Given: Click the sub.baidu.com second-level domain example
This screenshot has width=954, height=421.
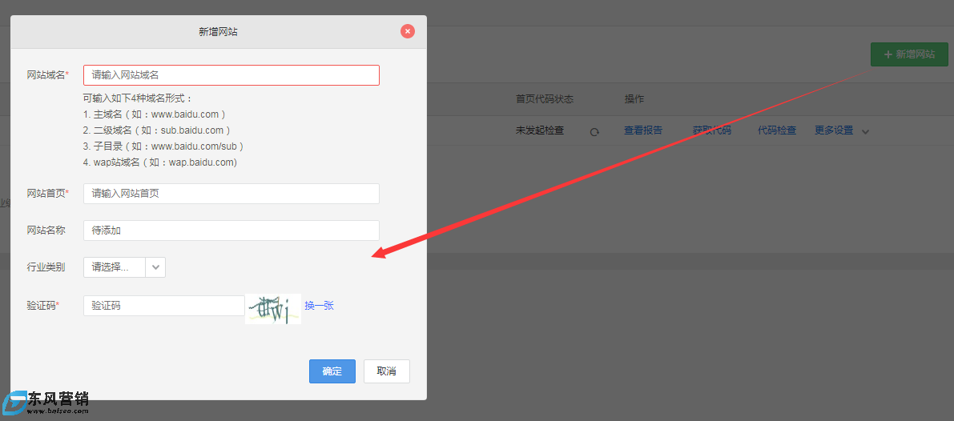Looking at the screenshot, I should (193, 130).
